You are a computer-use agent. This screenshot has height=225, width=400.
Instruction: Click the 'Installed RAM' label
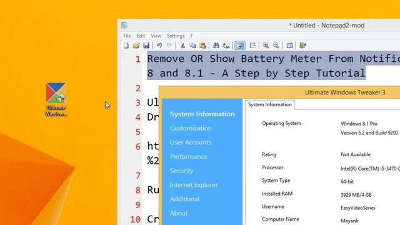pyautogui.click(x=277, y=194)
